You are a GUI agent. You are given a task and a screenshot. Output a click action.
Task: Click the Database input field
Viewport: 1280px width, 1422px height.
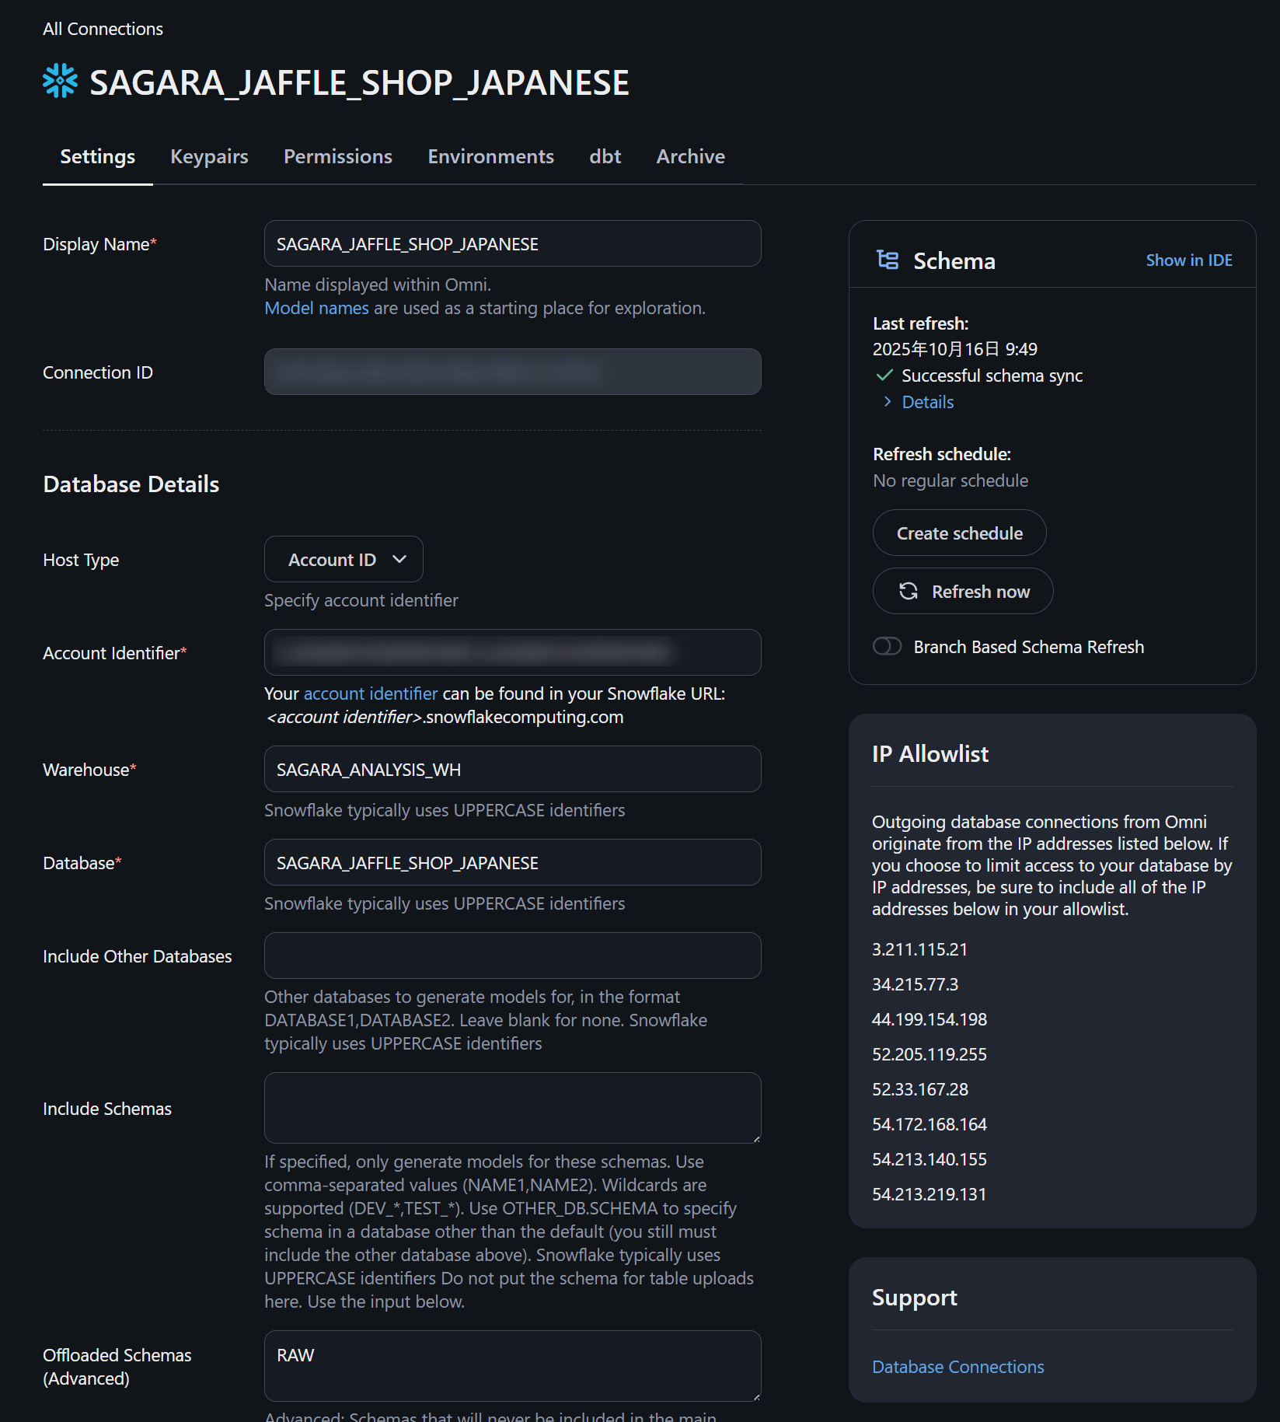pyautogui.click(x=513, y=862)
